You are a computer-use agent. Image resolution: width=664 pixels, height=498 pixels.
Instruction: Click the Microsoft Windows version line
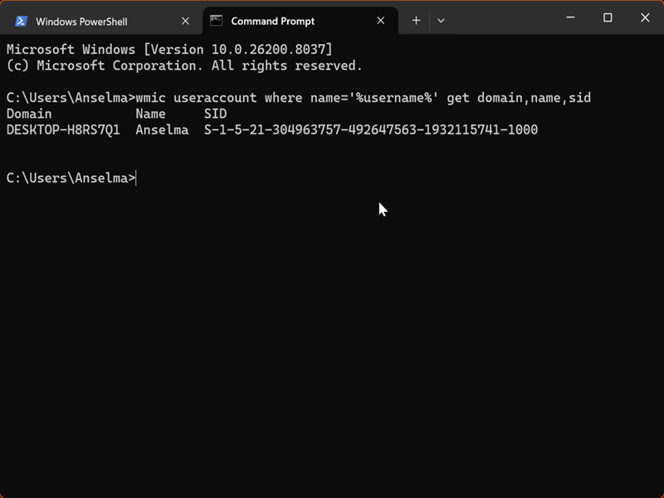[168, 50]
